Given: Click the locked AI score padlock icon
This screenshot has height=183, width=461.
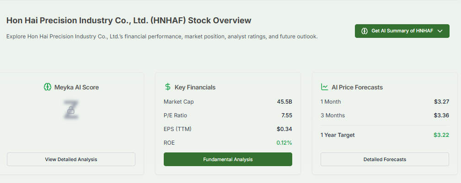Looking at the screenshot, I should (x=71, y=110).
